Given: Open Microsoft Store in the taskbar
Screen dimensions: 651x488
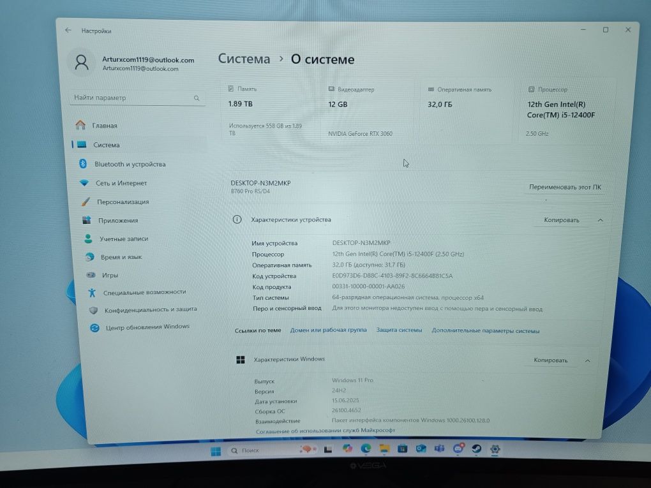Looking at the screenshot, I should pyautogui.click(x=402, y=448).
